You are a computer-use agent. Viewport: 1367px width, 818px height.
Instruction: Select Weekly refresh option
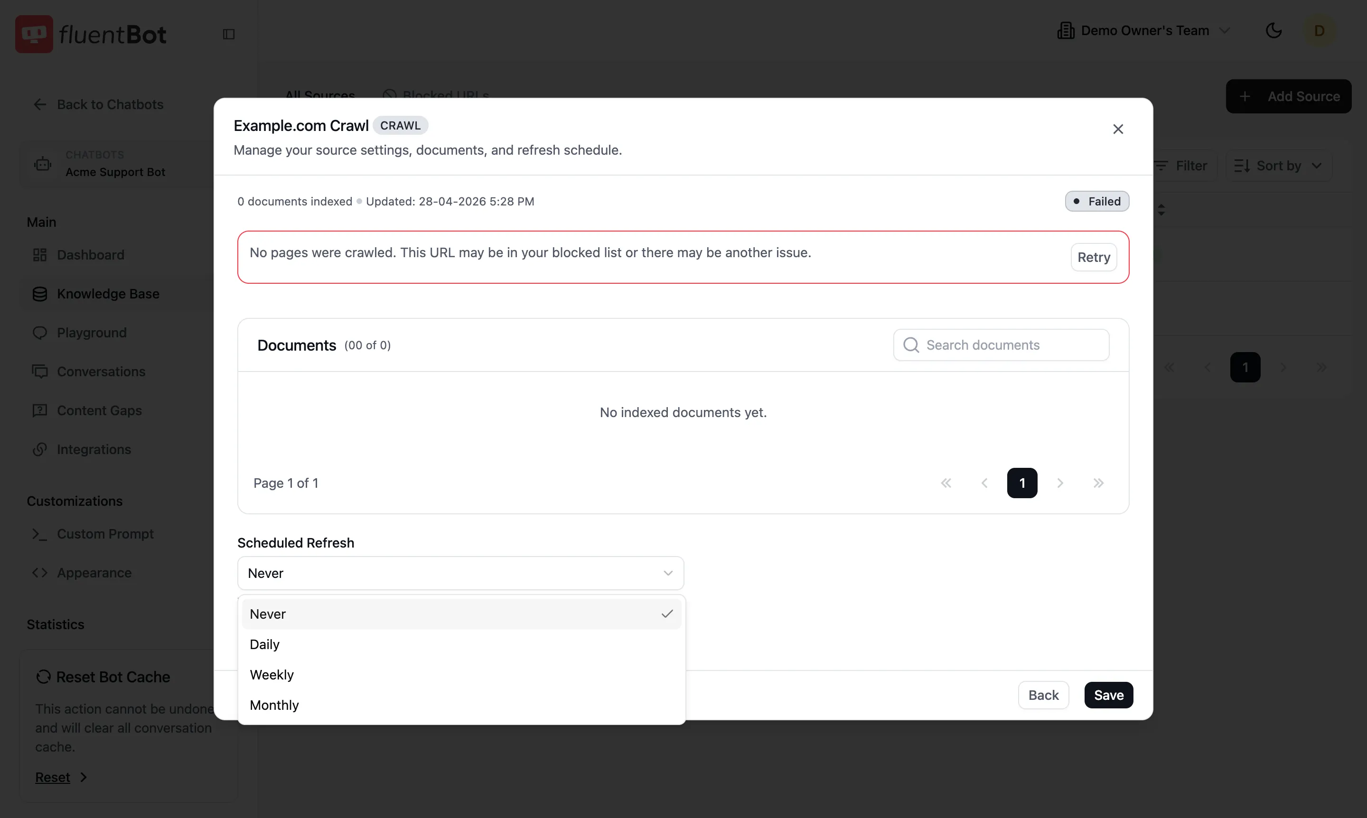[461, 675]
